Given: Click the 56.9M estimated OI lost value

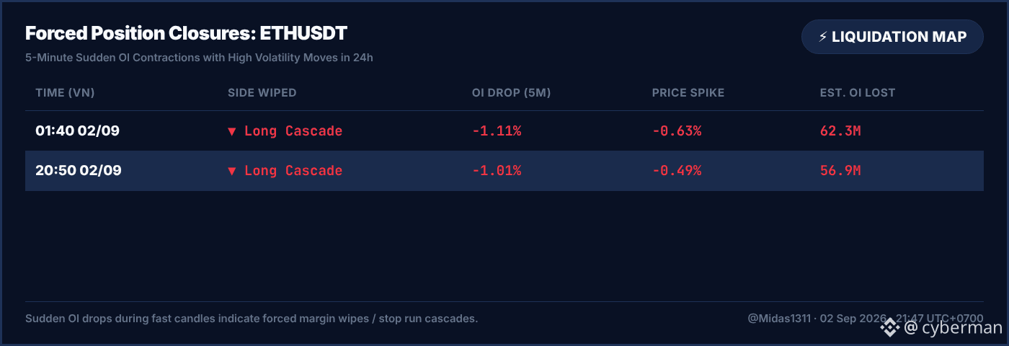Looking at the screenshot, I should click(x=840, y=171).
